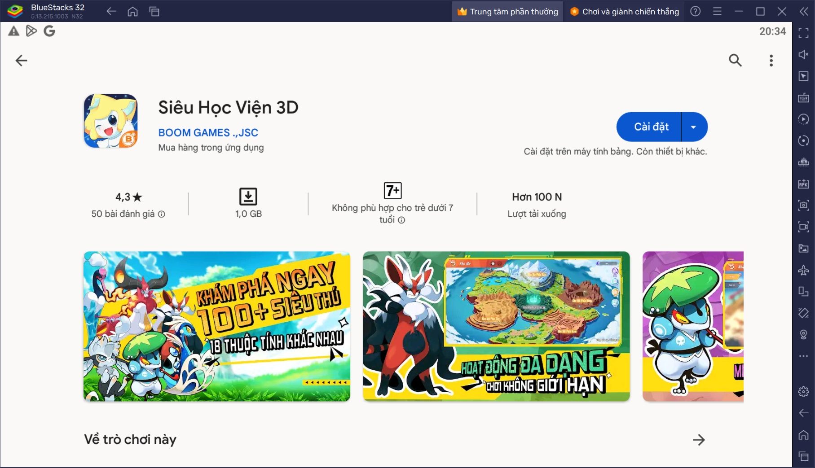Click the Google G status icon

click(x=49, y=31)
